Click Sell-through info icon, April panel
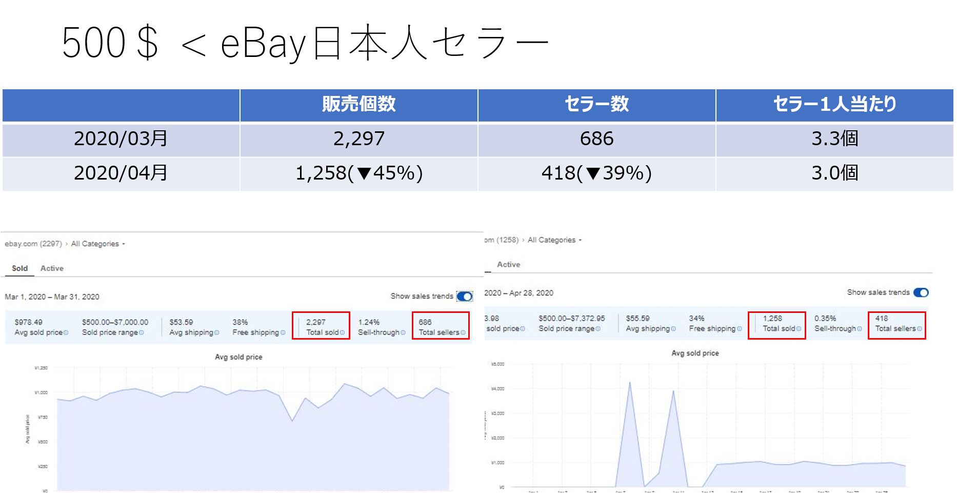Screen dimensions: 957x493 (x=860, y=328)
